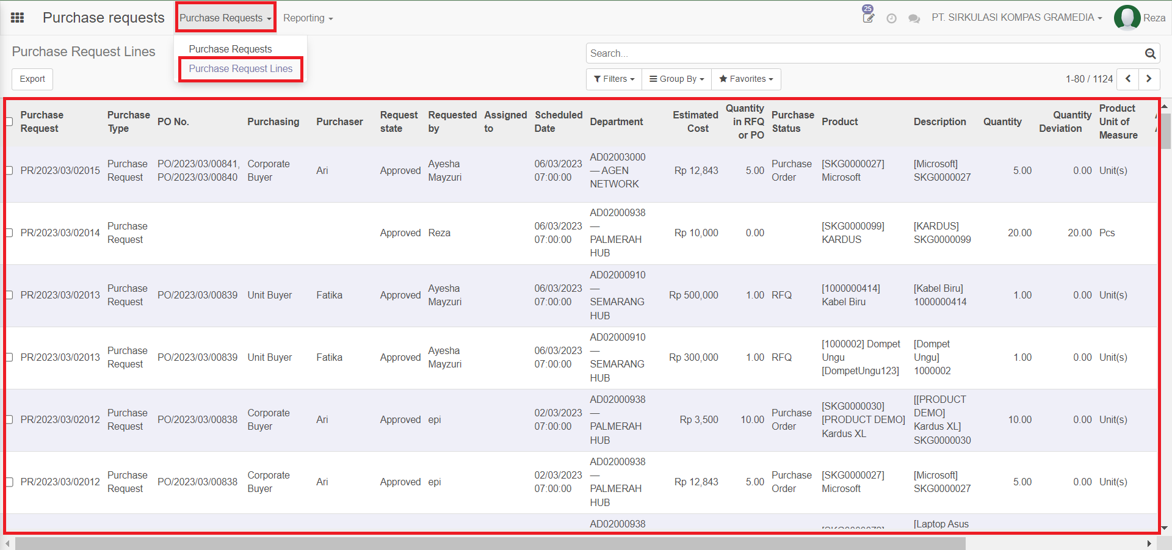Image resolution: width=1172 pixels, height=550 pixels.
Task: Click the [SKG0000099] KARDUS product cell
Action: pos(853,233)
